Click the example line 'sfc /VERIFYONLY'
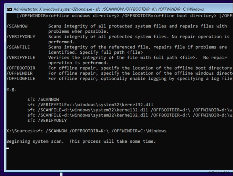The image size is (233, 176). tap(47, 120)
